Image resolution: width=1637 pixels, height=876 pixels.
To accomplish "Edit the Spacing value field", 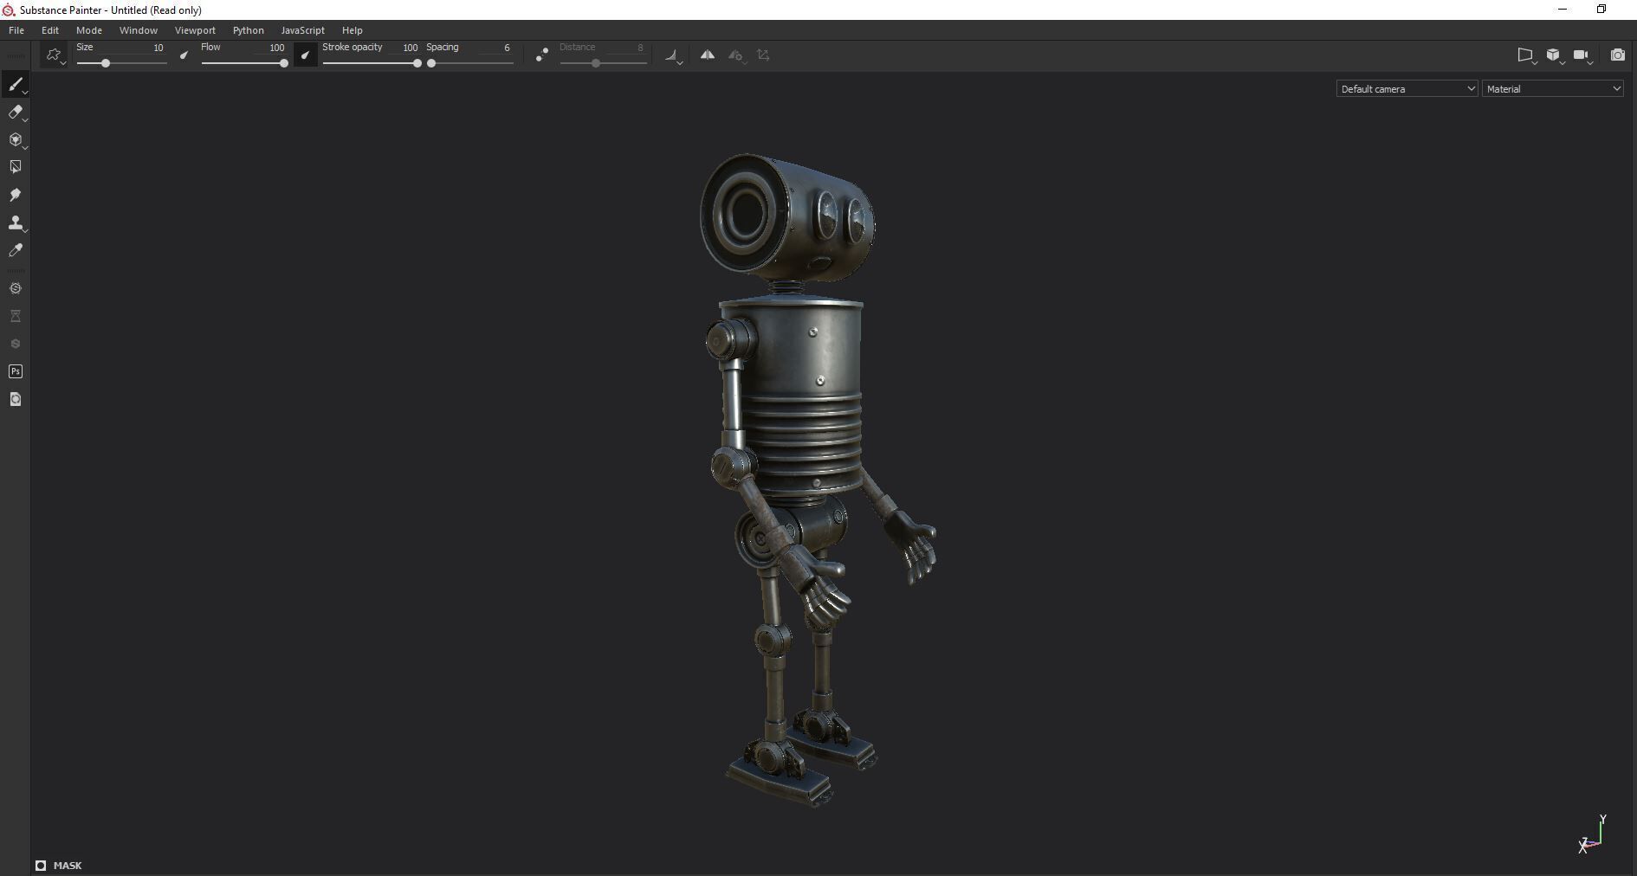I will coord(495,48).
